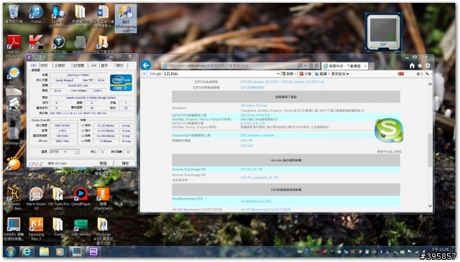The width and height of the screenshot is (460, 262).
Task: Launch QvodPlayer from the desktop
Action: pyautogui.click(x=80, y=197)
